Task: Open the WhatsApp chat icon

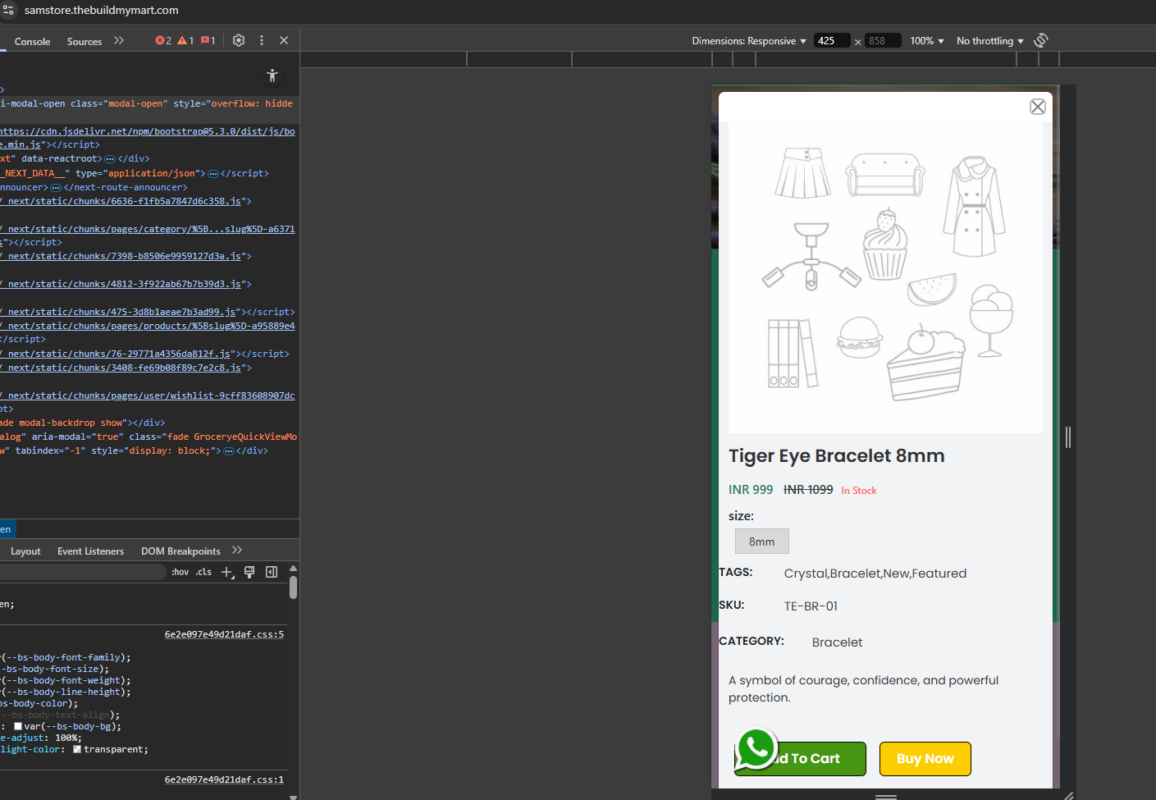Action: tap(756, 748)
